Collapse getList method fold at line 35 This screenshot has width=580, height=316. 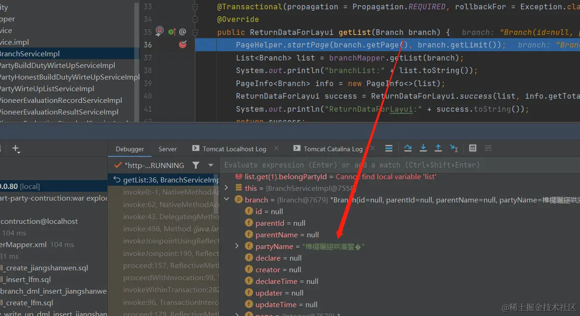[195, 32]
